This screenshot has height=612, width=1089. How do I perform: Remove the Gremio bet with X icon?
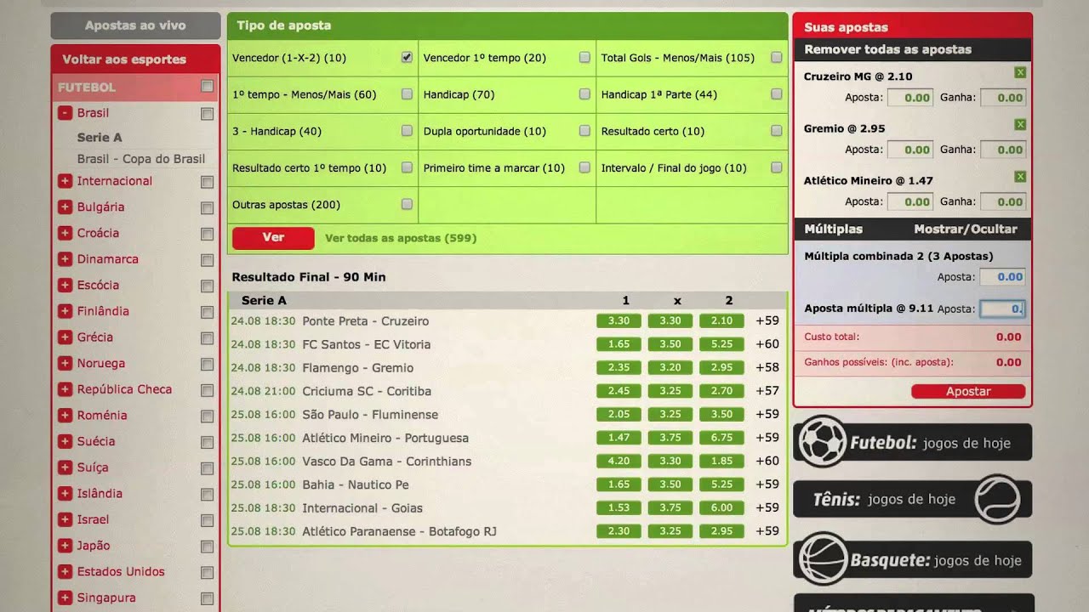[x=1020, y=125]
